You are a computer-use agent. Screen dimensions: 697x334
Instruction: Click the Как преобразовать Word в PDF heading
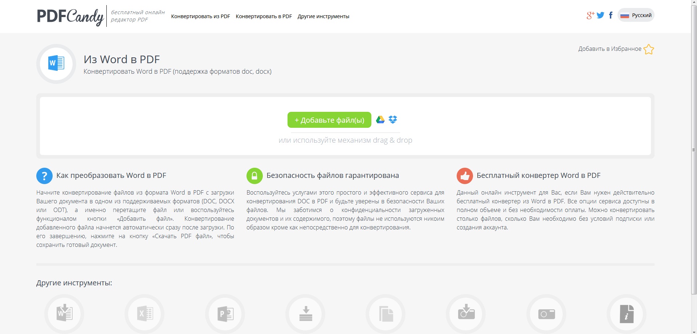point(111,176)
